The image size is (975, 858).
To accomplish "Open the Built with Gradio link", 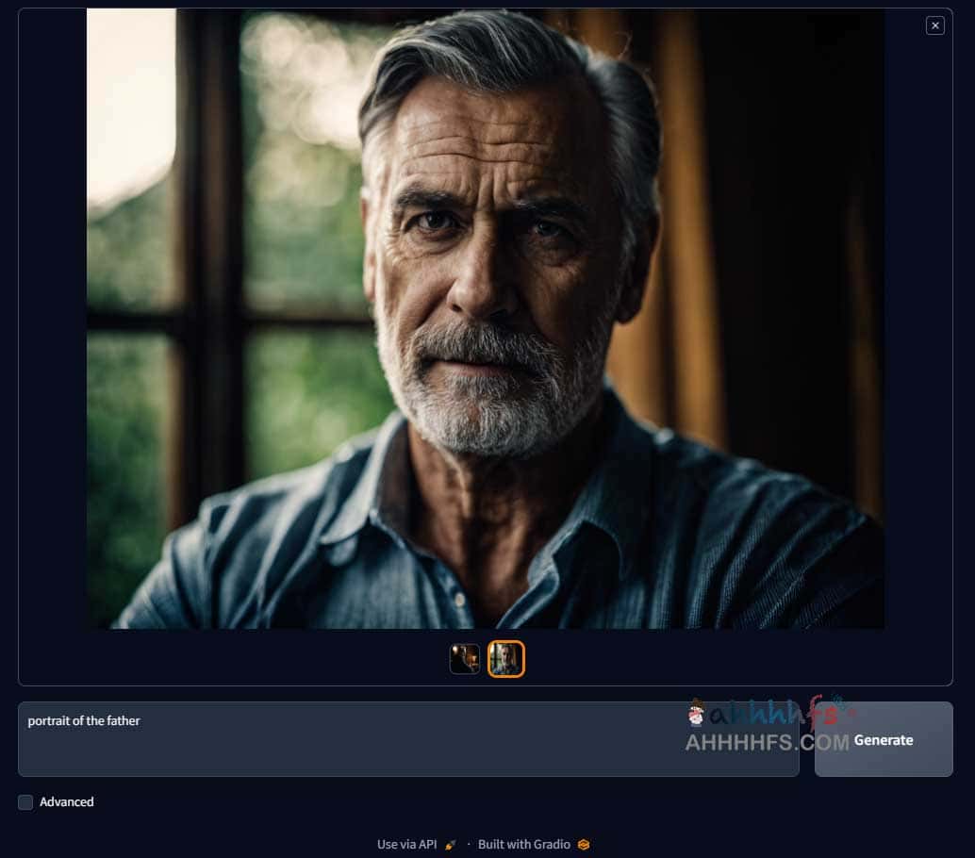I will (523, 845).
